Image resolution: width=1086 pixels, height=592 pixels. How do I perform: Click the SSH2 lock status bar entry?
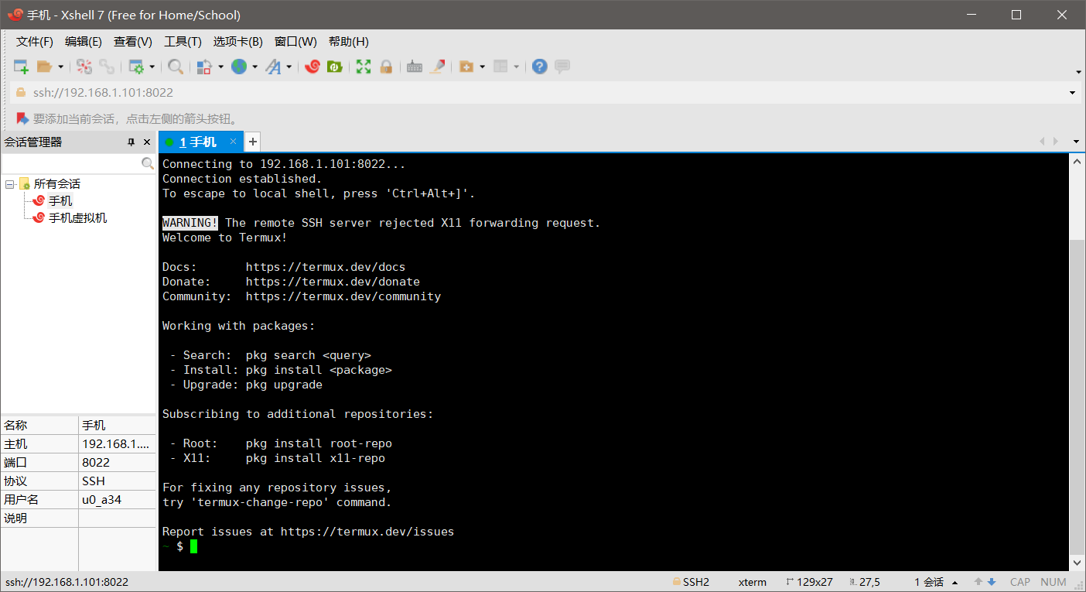691,582
